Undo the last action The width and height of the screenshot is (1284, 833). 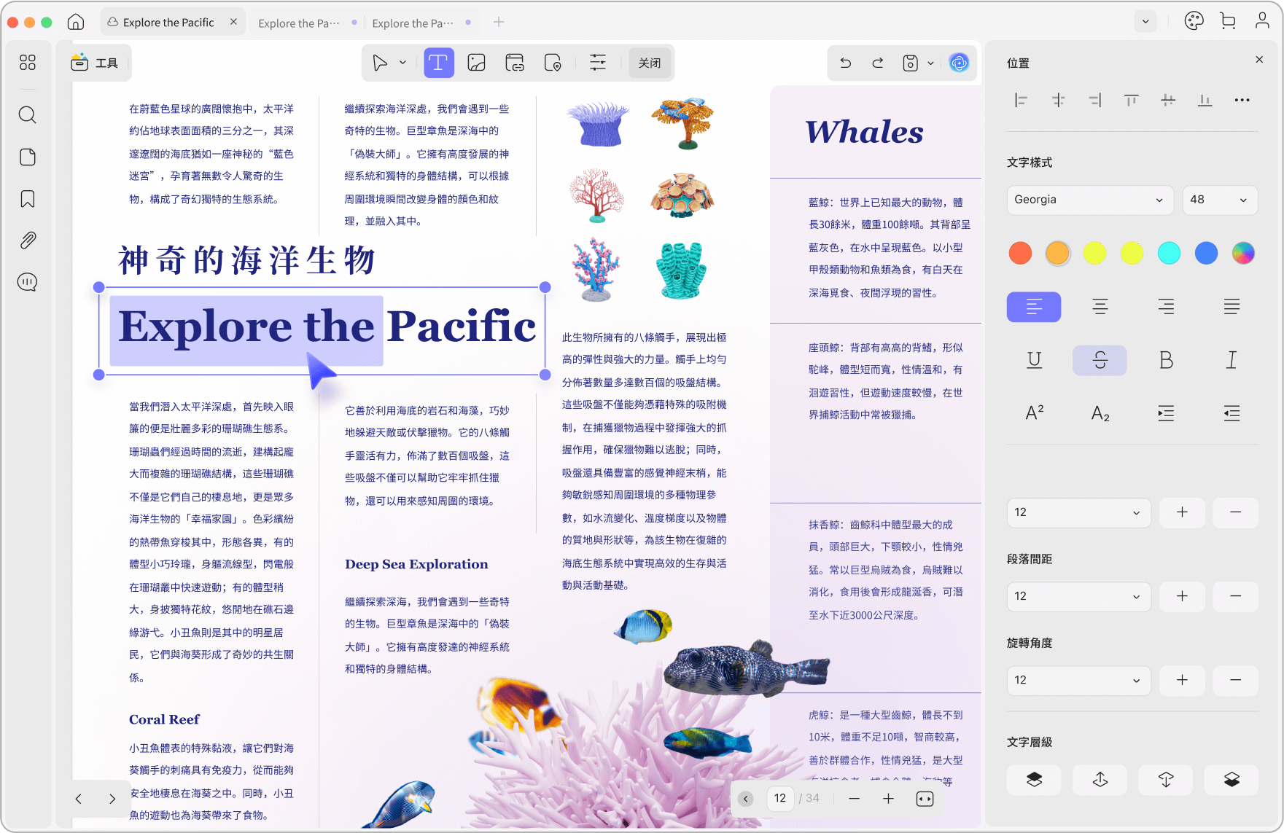tap(846, 63)
